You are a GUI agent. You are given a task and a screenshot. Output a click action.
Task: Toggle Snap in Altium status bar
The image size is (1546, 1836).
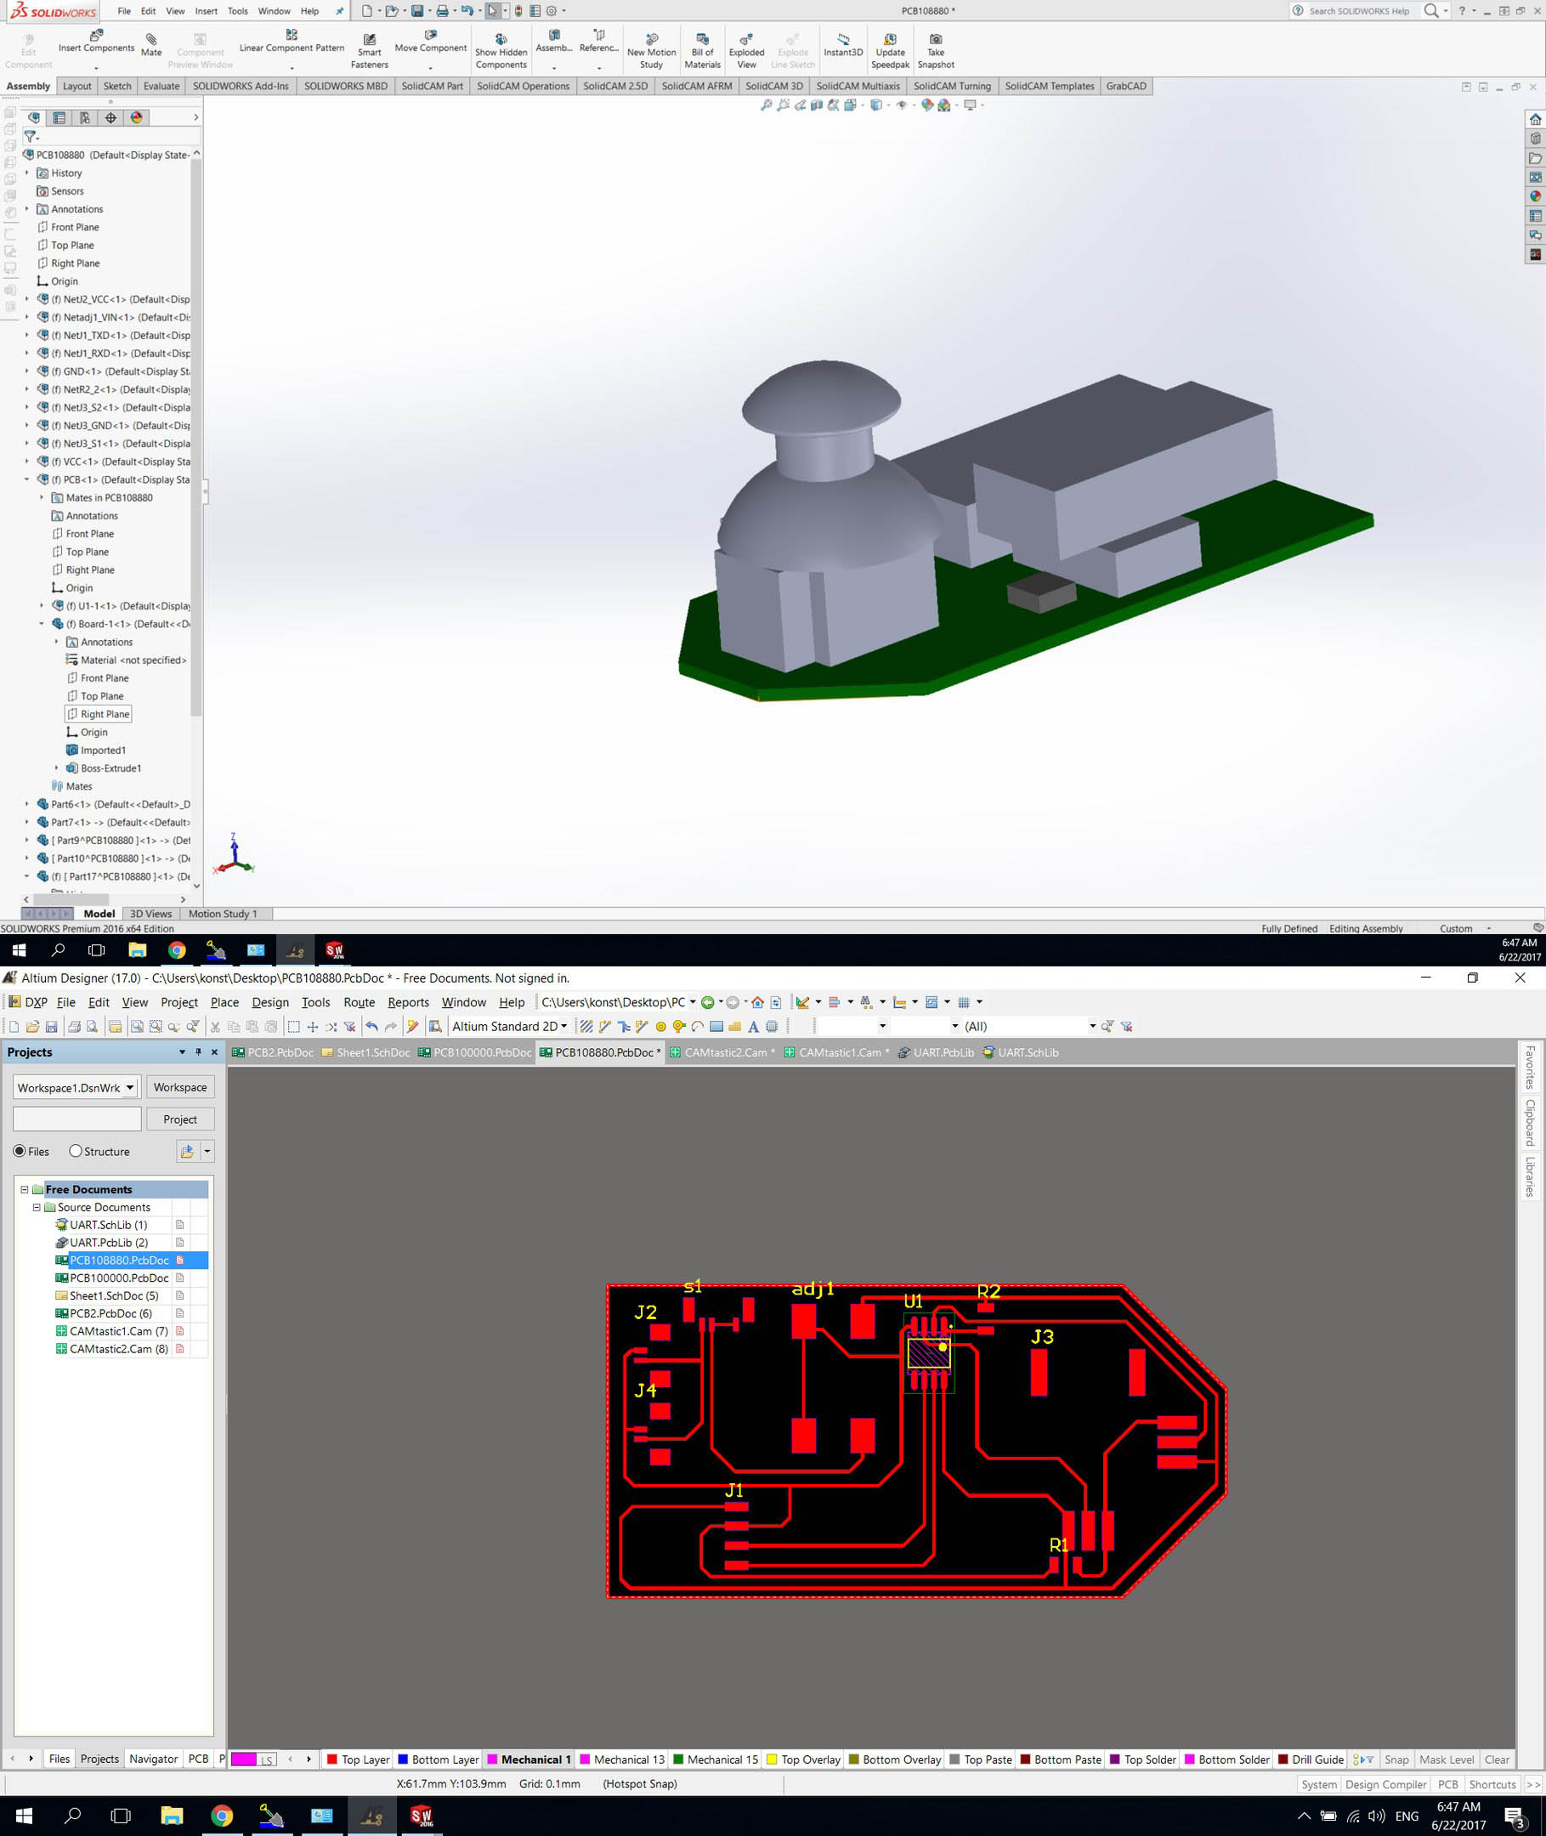[x=1396, y=1759]
